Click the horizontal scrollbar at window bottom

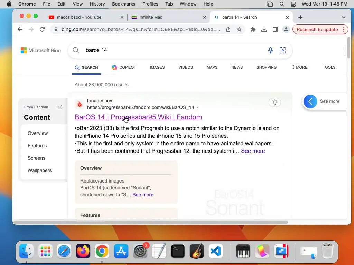pyautogui.click(x=151, y=222)
